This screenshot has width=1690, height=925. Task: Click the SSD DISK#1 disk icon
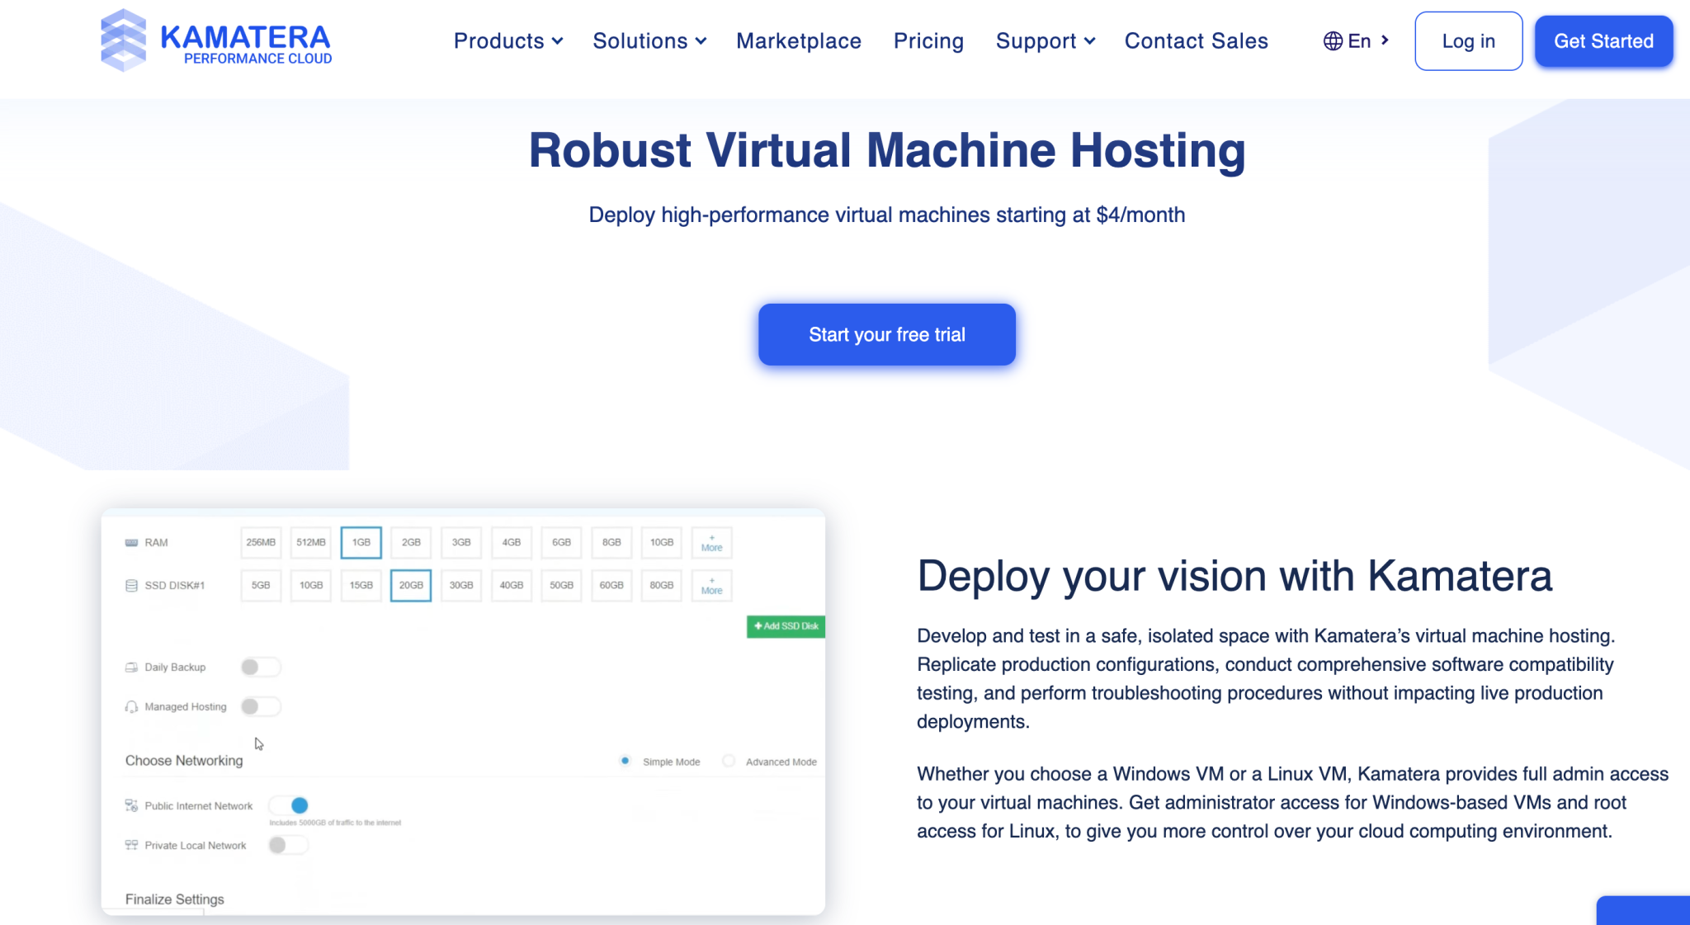click(132, 585)
